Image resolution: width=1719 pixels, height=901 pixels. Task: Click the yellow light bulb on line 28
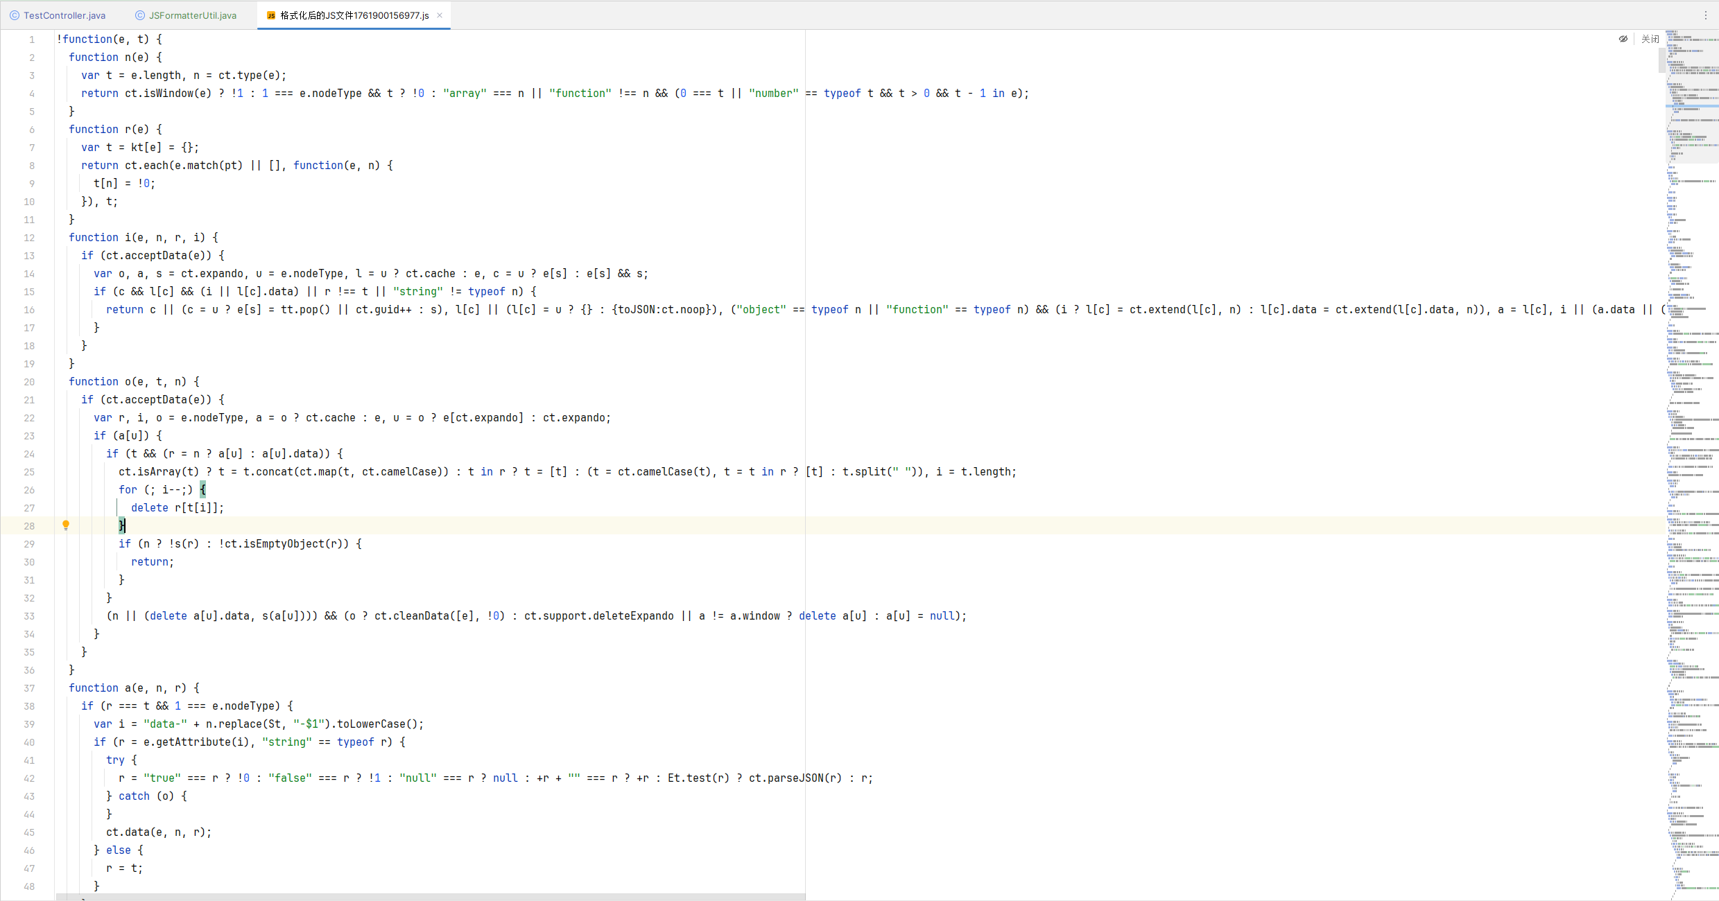[66, 525]
